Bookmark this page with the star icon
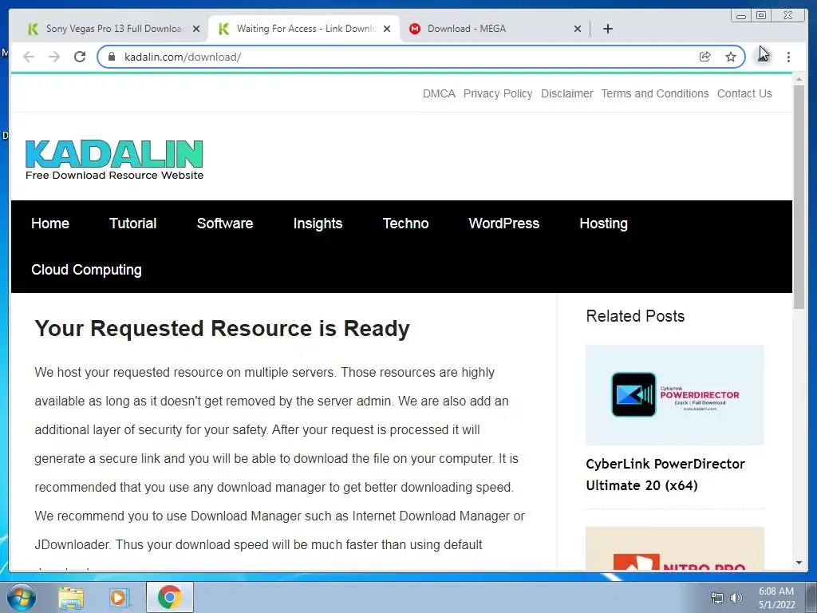The height and width of the screenshot is (613, 817). [731, 57]
